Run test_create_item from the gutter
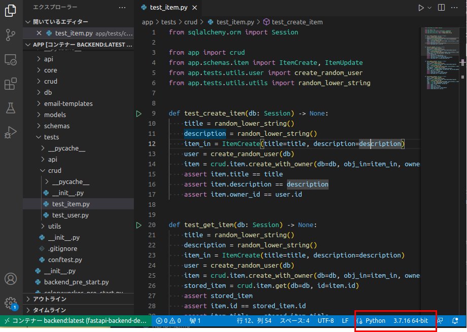This screenshot has width=467, height=332. (139, 114)
